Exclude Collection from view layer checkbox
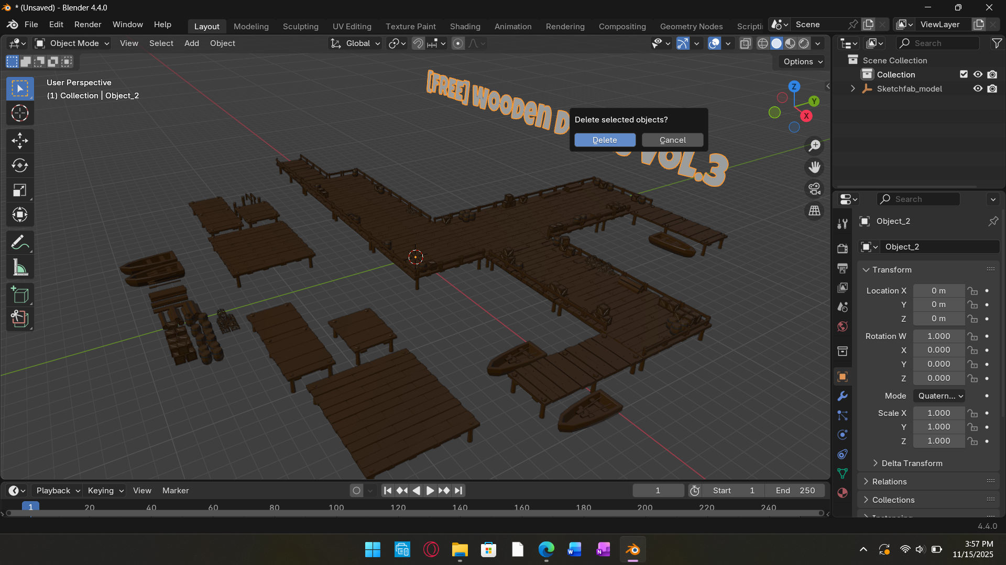This screenshot has width=1006, height=565. [964, 74]
